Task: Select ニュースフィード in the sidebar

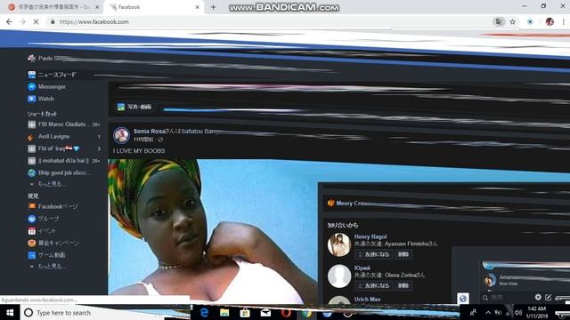Action: (57, 75)
